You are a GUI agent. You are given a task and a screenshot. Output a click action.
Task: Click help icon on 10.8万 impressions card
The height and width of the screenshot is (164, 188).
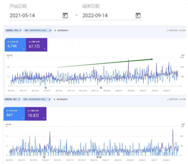click(x=44, y=118)
